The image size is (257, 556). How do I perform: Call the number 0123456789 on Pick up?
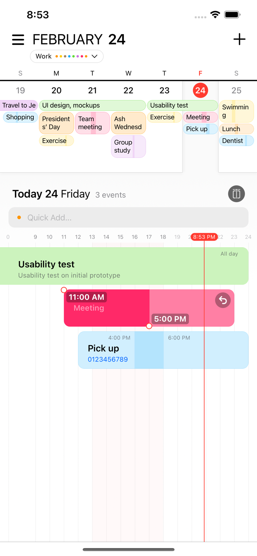(x=108, y=359)
